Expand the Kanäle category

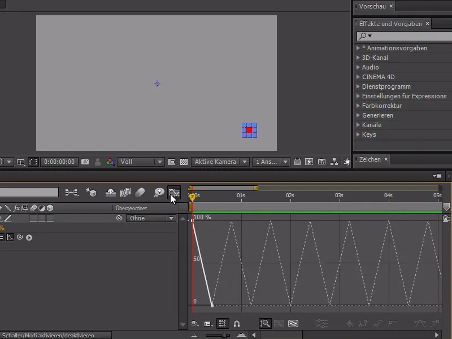tap(358, 125)
